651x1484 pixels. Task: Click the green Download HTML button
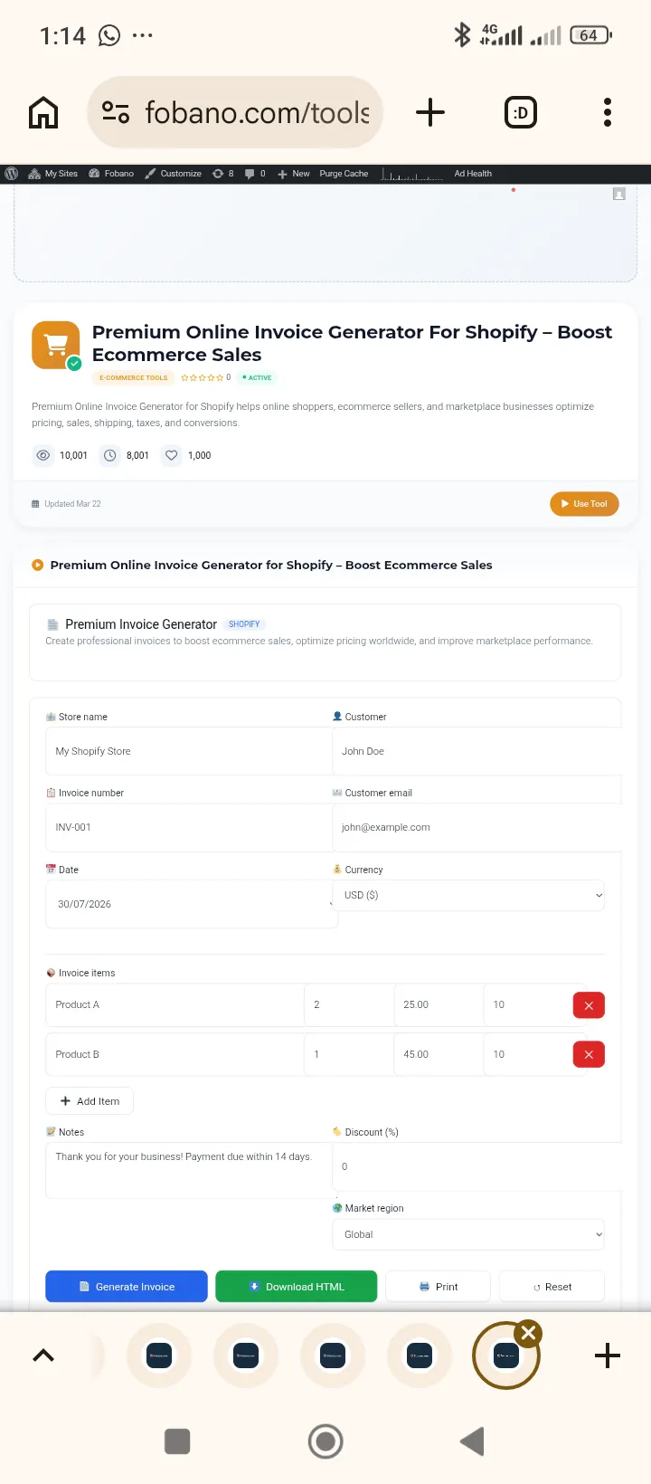[297, 1287]
